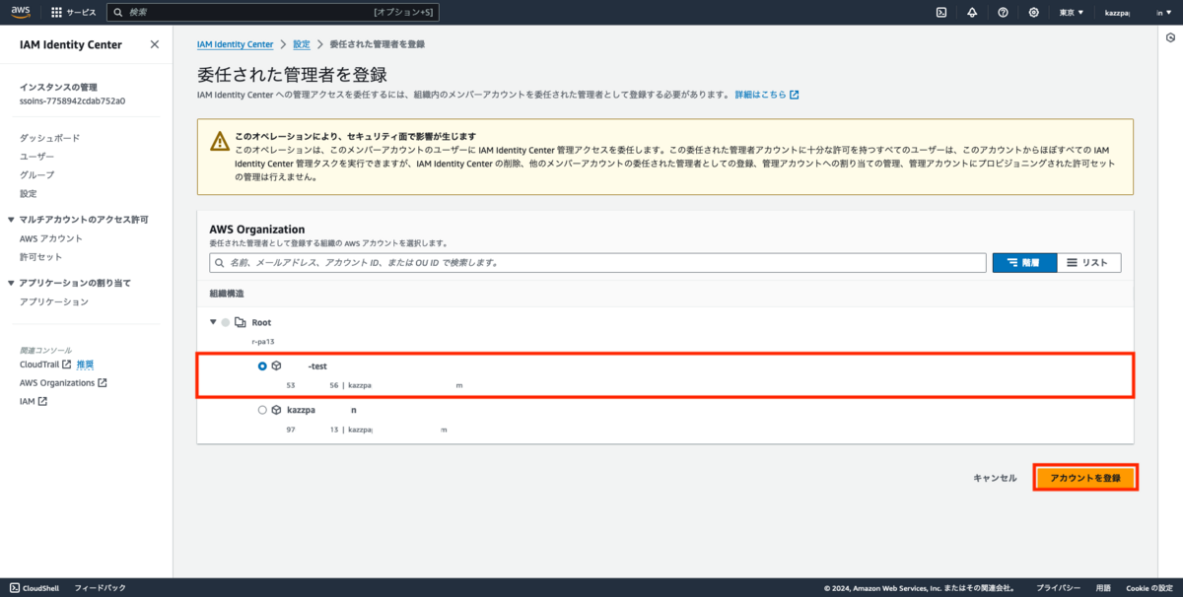The width and height of the screenshot is (1183, 597).
Task: Close the IAM Identity Center sidebar
Action: click(154, 44)
